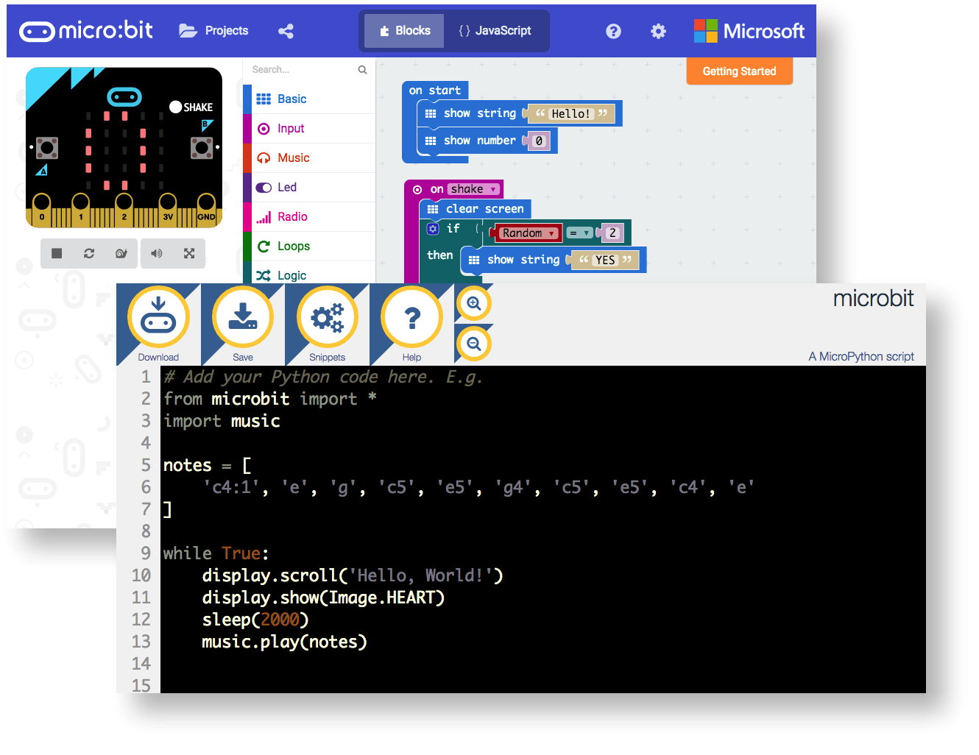Screen dimensions: 979x755
Task: Select the Music category in toolbox
Action: (293, 157)
